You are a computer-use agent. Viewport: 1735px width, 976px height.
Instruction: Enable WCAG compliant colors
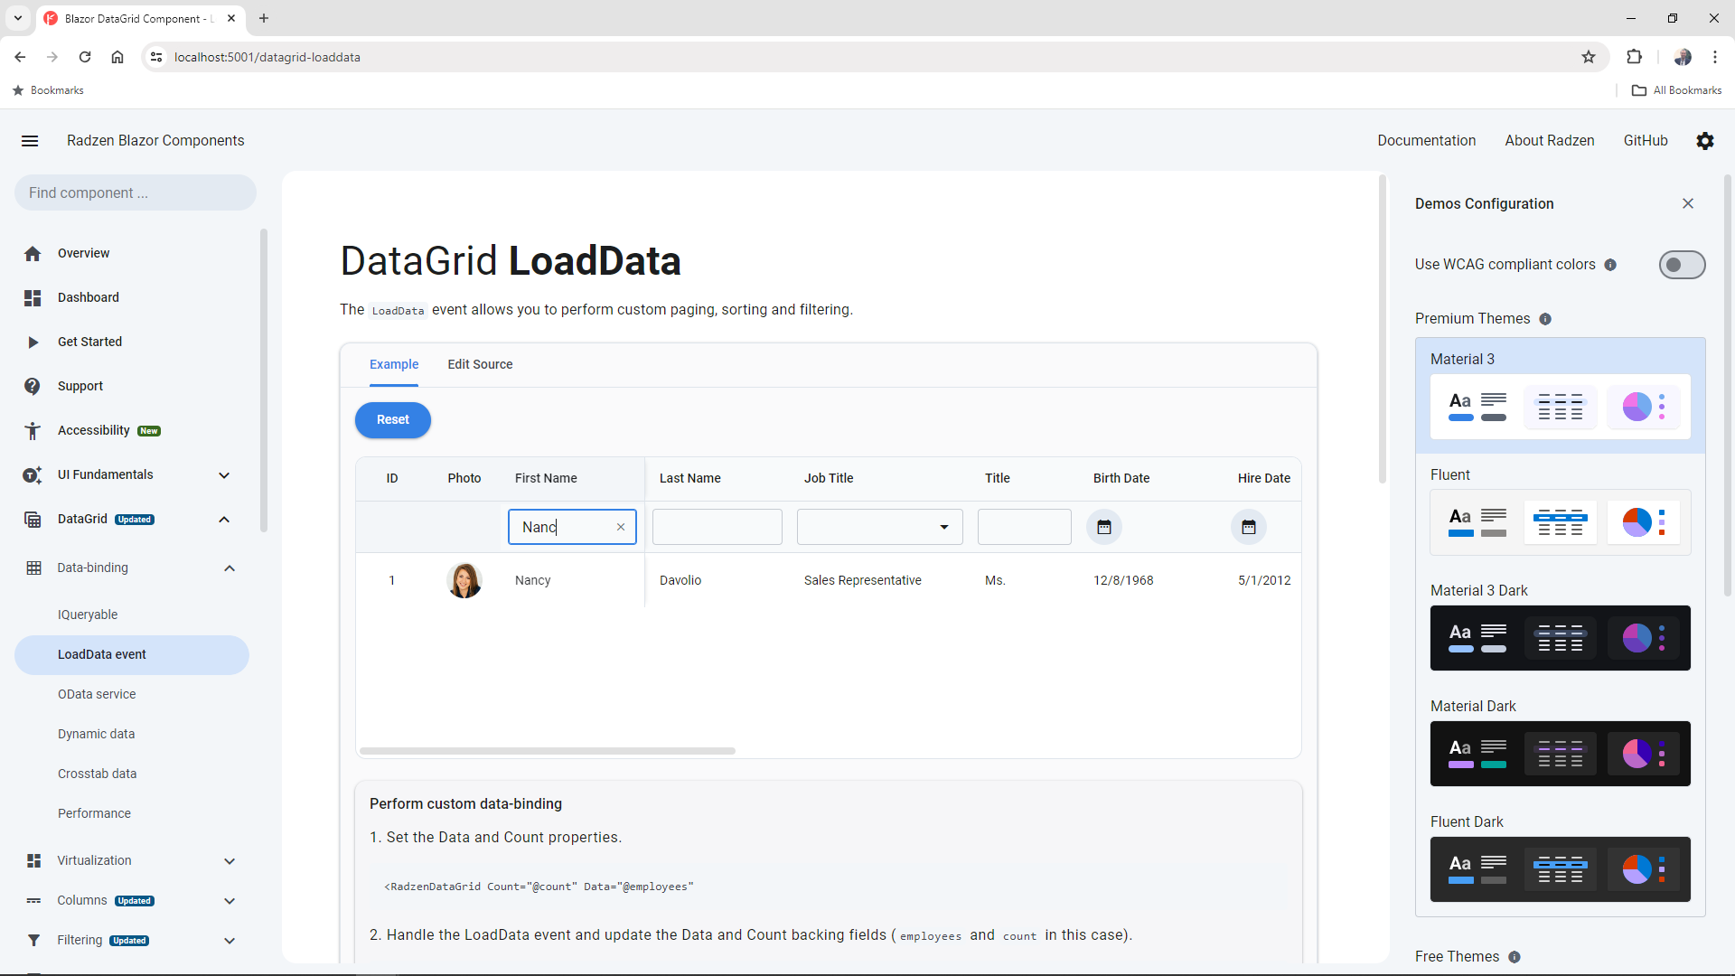coord(1682,265)
